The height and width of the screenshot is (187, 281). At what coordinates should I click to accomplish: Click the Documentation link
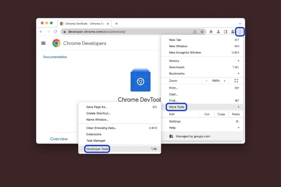(x=55, y=57)
